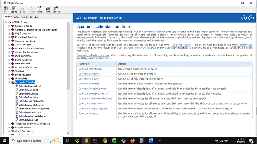257x144 pixels.
Task: Show hidden tray icons chevron
Action: pos(212,141)
